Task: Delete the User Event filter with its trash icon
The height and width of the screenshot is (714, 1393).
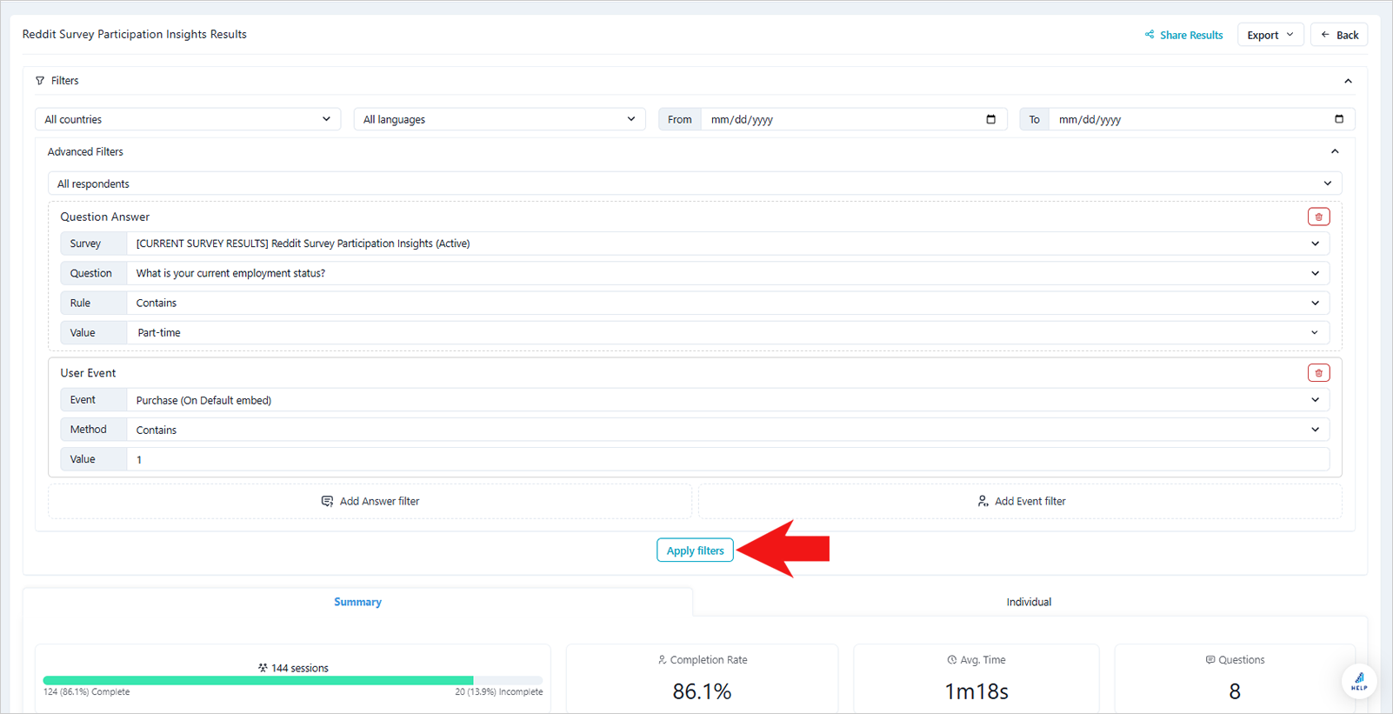Action: (1318, 373)
